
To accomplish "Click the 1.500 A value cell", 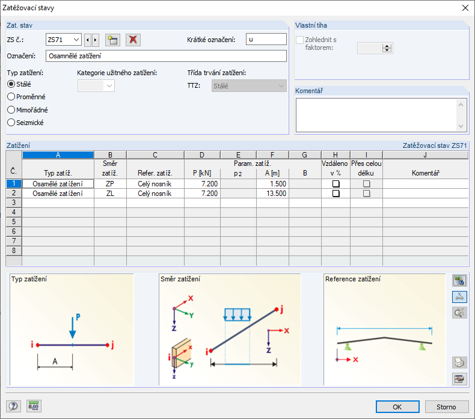I will (x=272, y=184).
